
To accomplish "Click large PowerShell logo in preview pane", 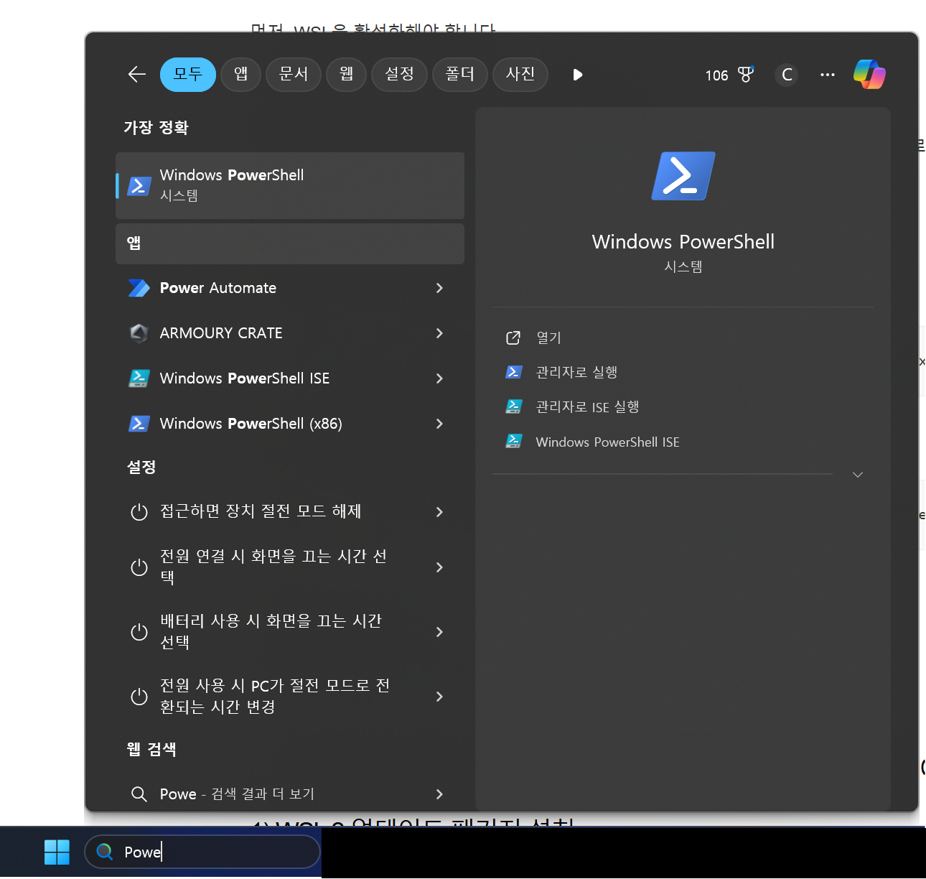I will pyautogui.click(x=683, y=176).
